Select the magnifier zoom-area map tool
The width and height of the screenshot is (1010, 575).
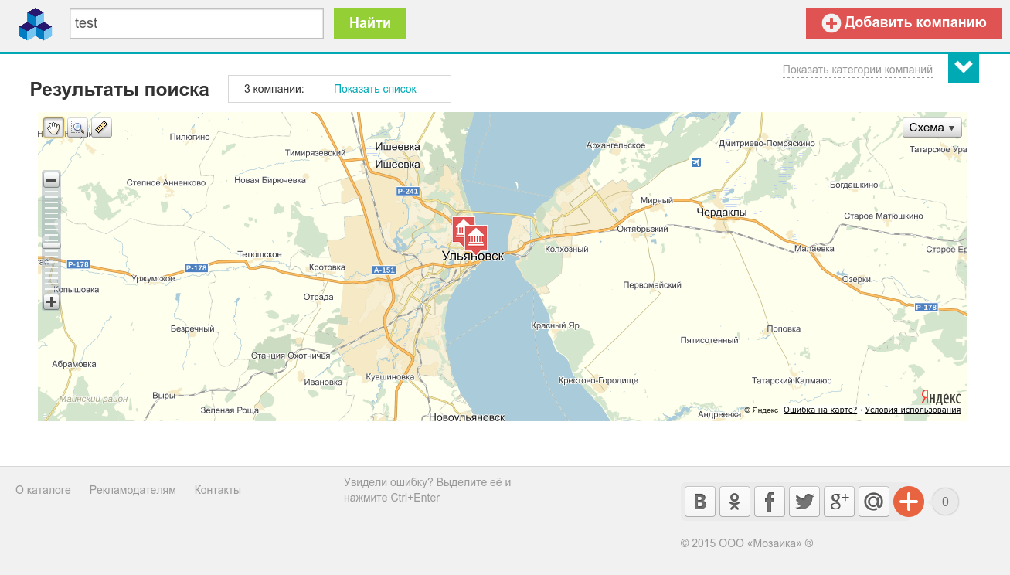[x=77, y=128]
